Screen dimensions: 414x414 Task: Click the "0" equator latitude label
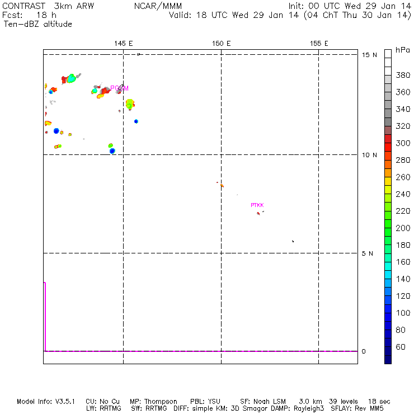pos(364,351)
